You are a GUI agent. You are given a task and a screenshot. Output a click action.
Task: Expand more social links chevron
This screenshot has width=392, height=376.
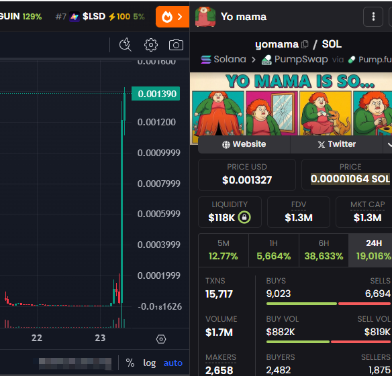pos(389,144)
